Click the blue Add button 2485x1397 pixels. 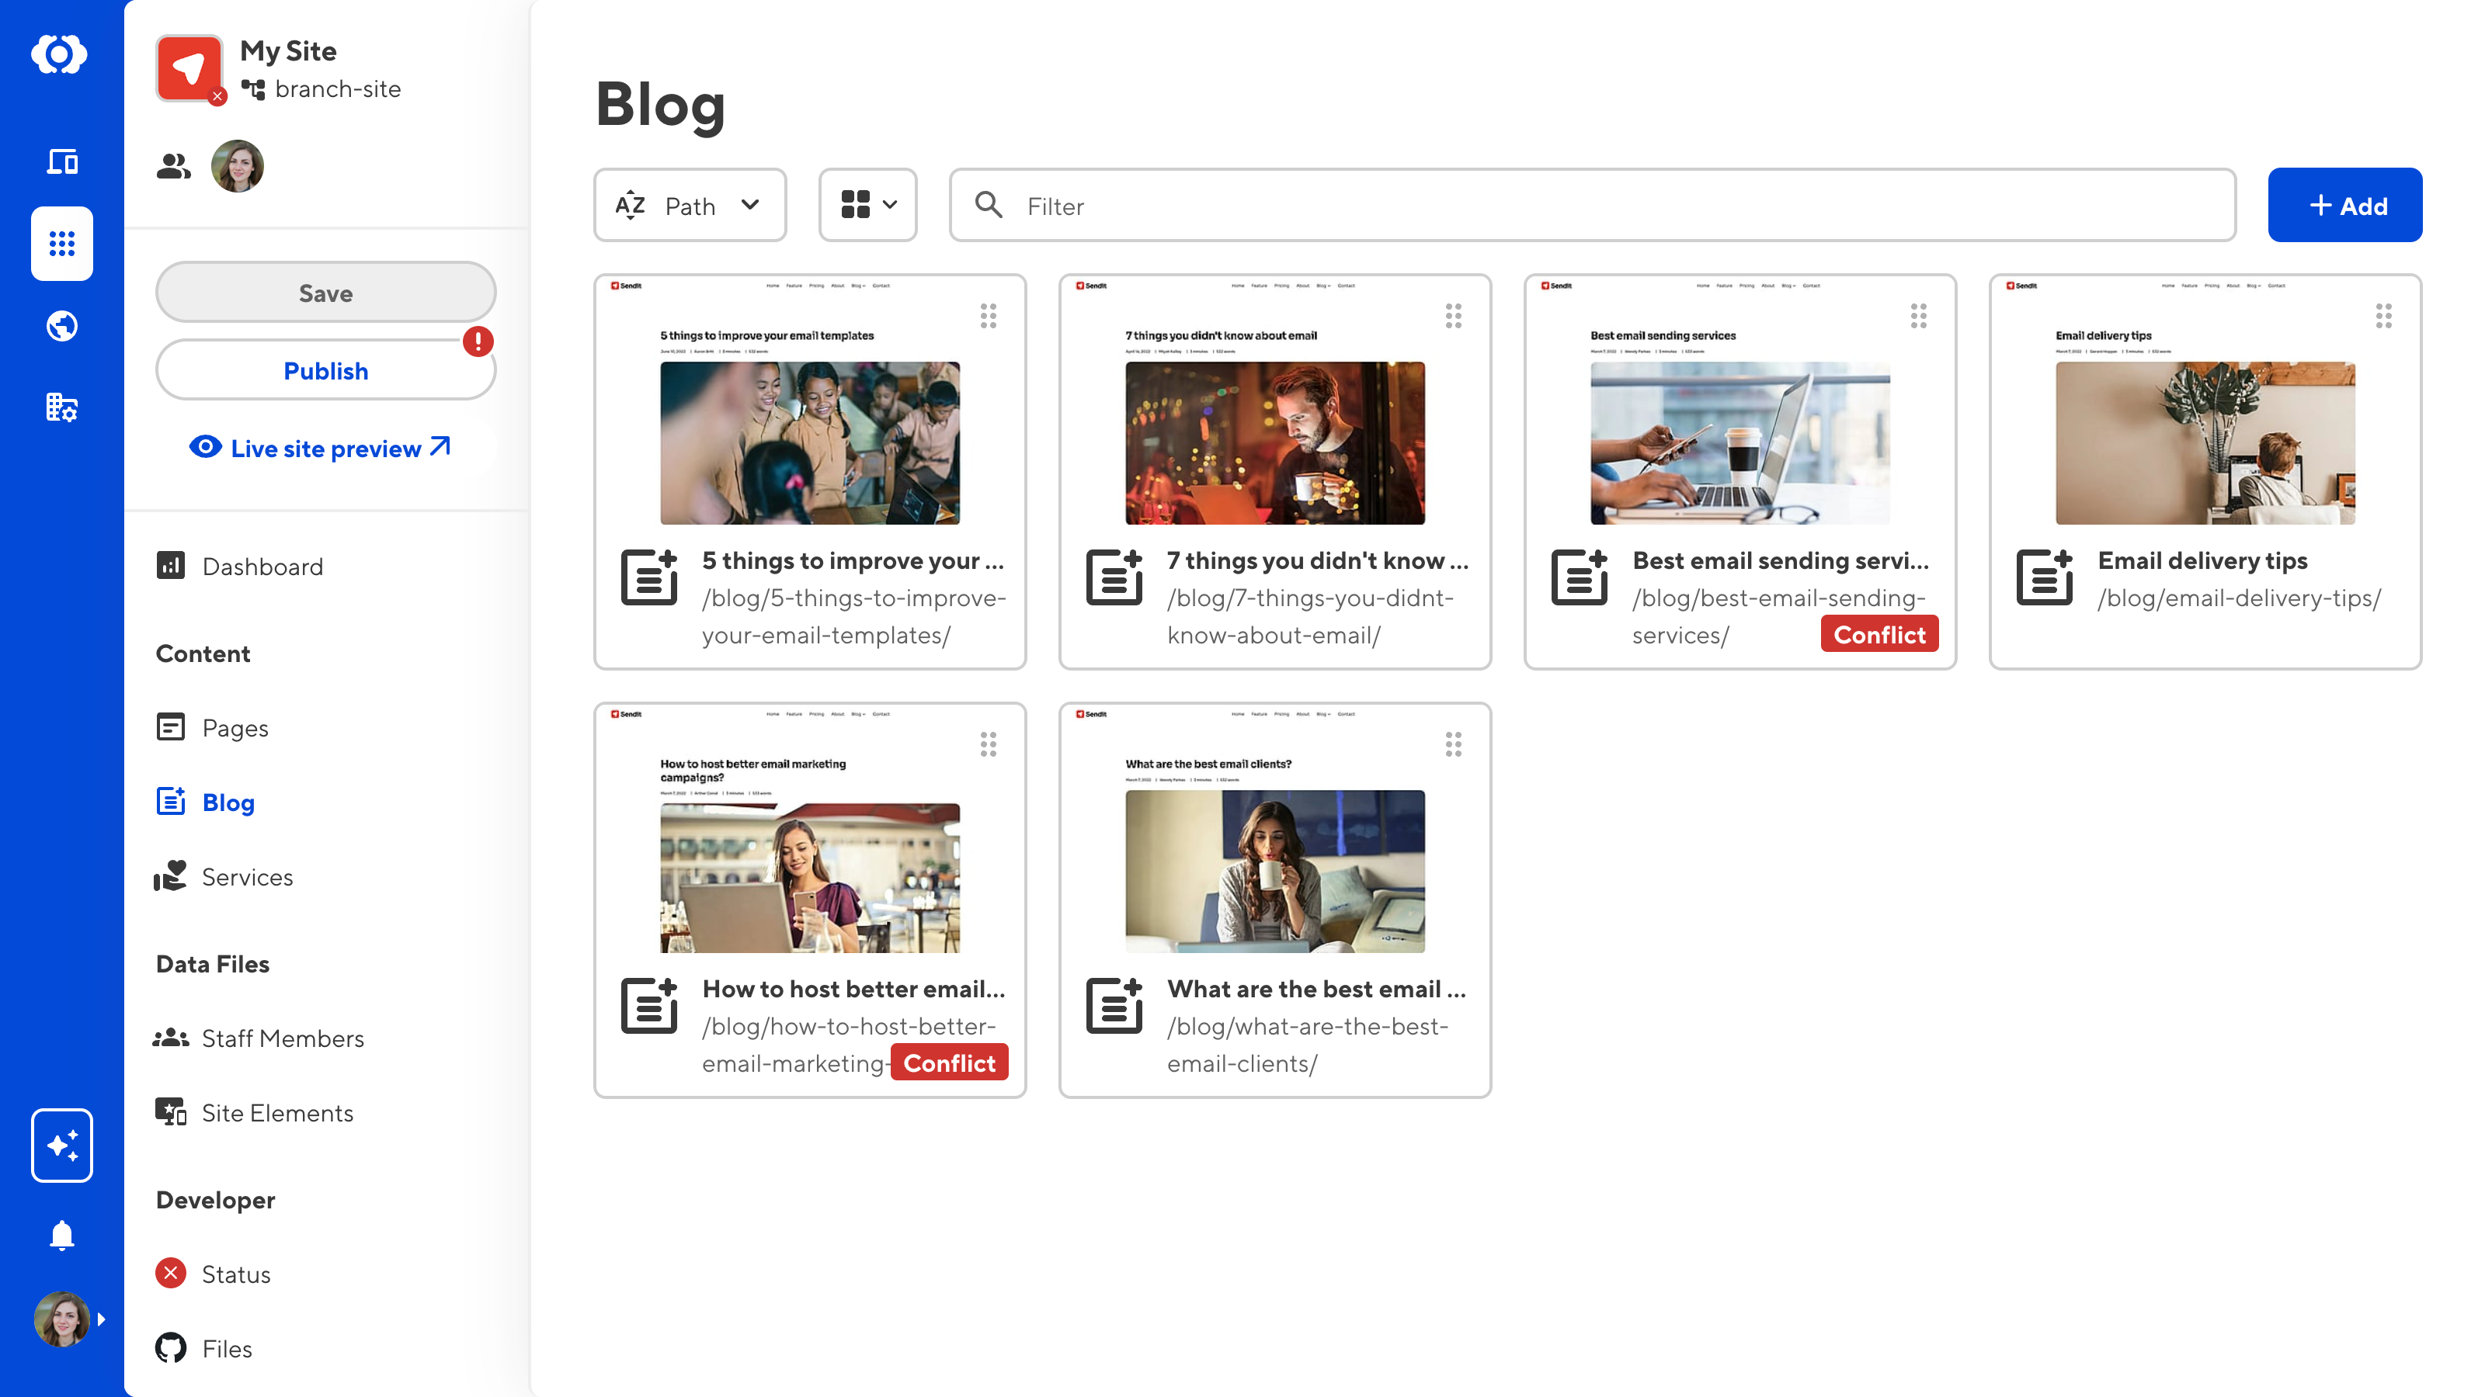[x=2344, y=206]
